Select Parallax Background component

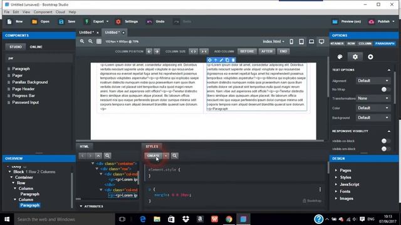(30, 82)
